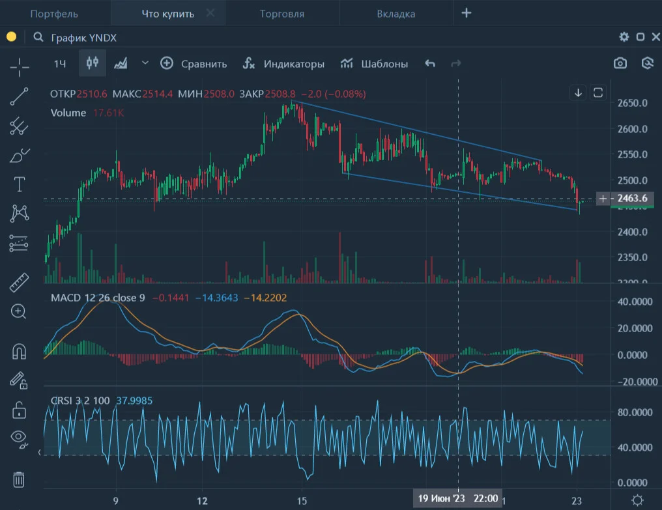Screen dimensions: 662x510
Task: Add a new tab with the plus button
Action: point(467,13)
